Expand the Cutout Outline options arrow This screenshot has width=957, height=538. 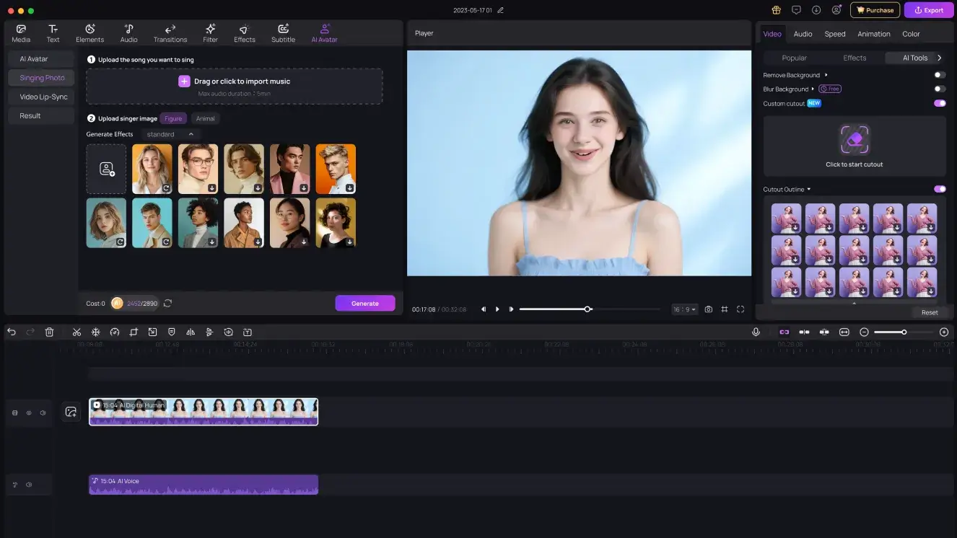tap(809, 190)
